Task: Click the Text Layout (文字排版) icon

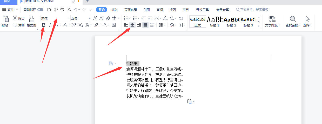Action: coord(272,19)
